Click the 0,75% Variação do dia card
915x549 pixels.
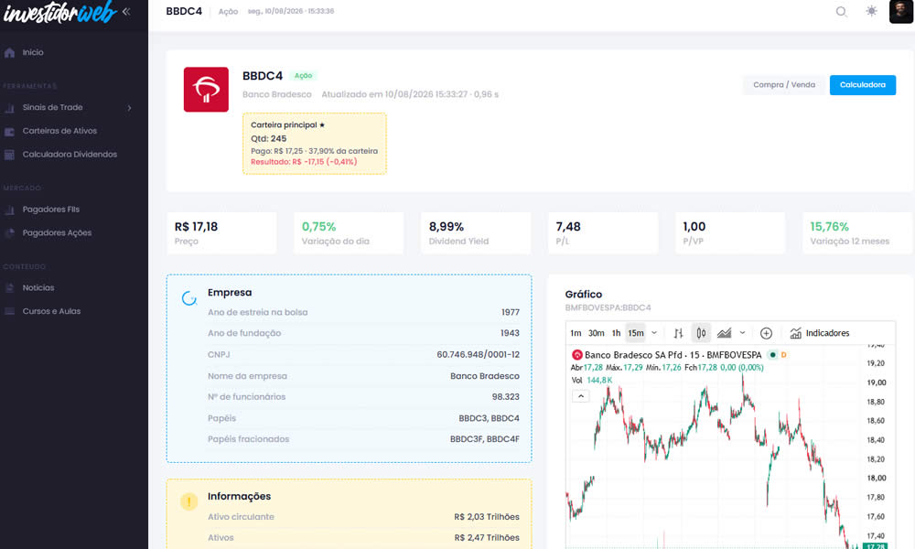pyautogui.click(x=349, y=232)
